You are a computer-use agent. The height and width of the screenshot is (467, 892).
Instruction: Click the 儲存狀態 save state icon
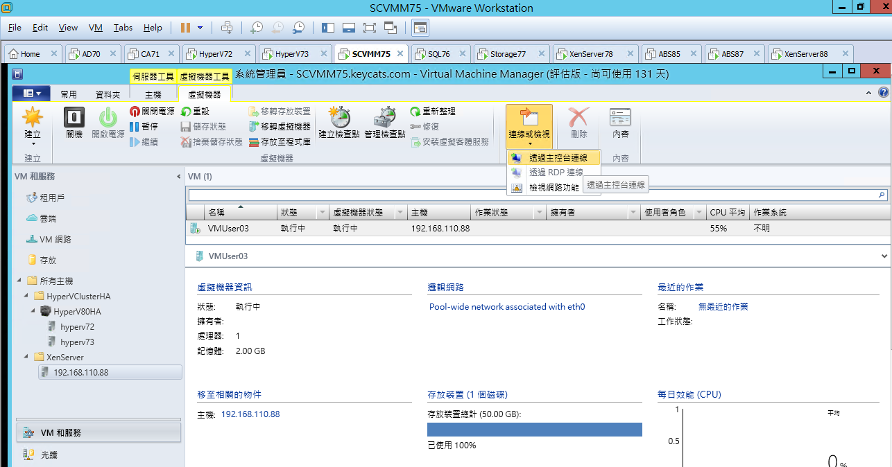tap(186, 126)
